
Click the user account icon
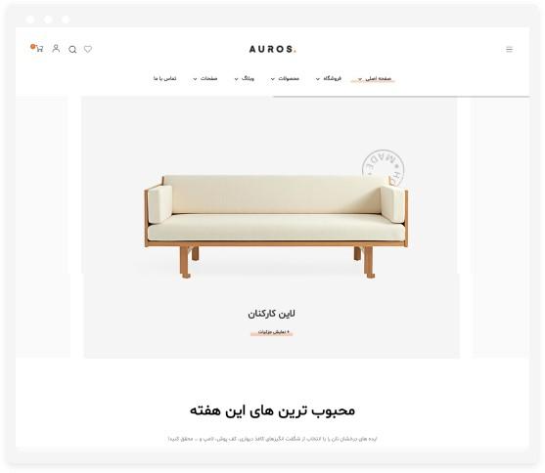[x=56, y=49]
